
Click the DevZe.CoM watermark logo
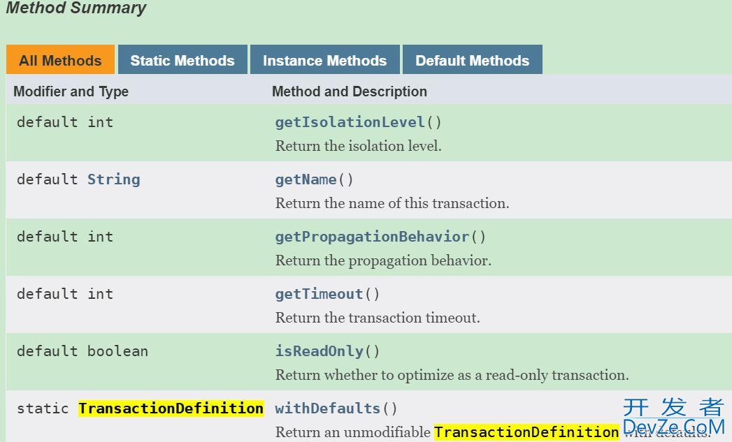(x=674, y=417)
